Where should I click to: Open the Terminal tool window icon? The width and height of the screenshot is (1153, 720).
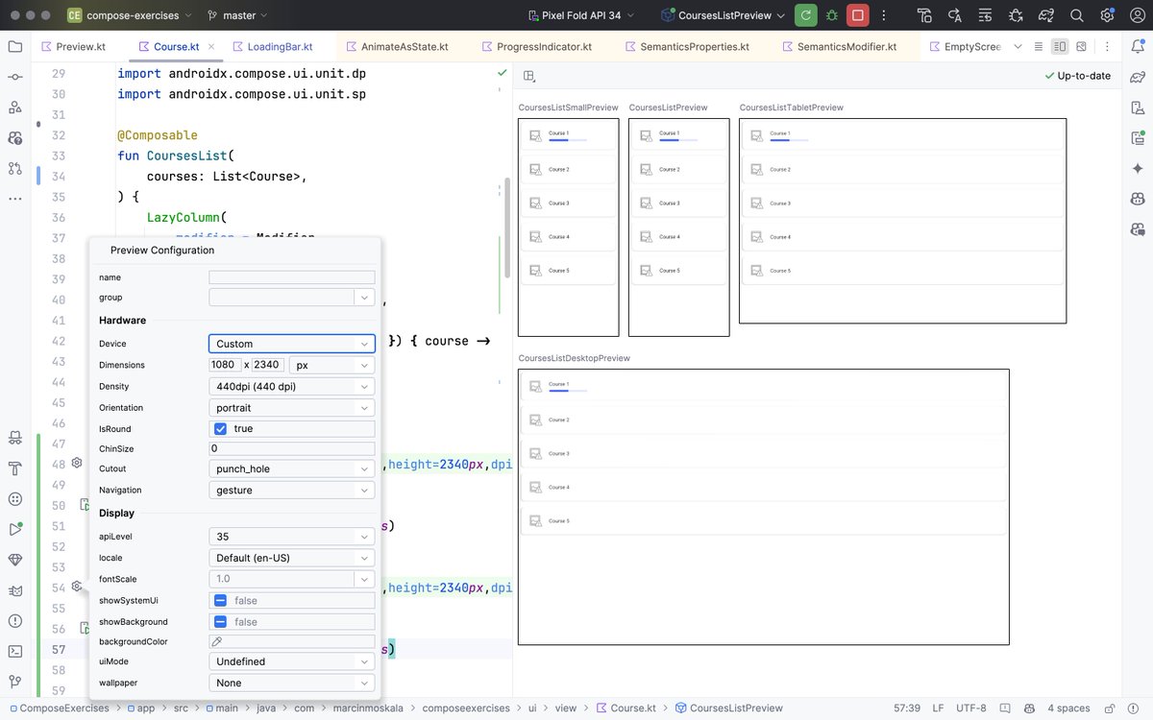(x=14, y=651)
